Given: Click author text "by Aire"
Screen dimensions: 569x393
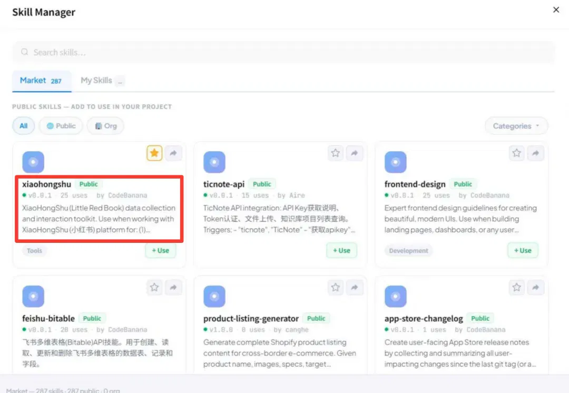Looking at the screenshot, I should point(291,195).
